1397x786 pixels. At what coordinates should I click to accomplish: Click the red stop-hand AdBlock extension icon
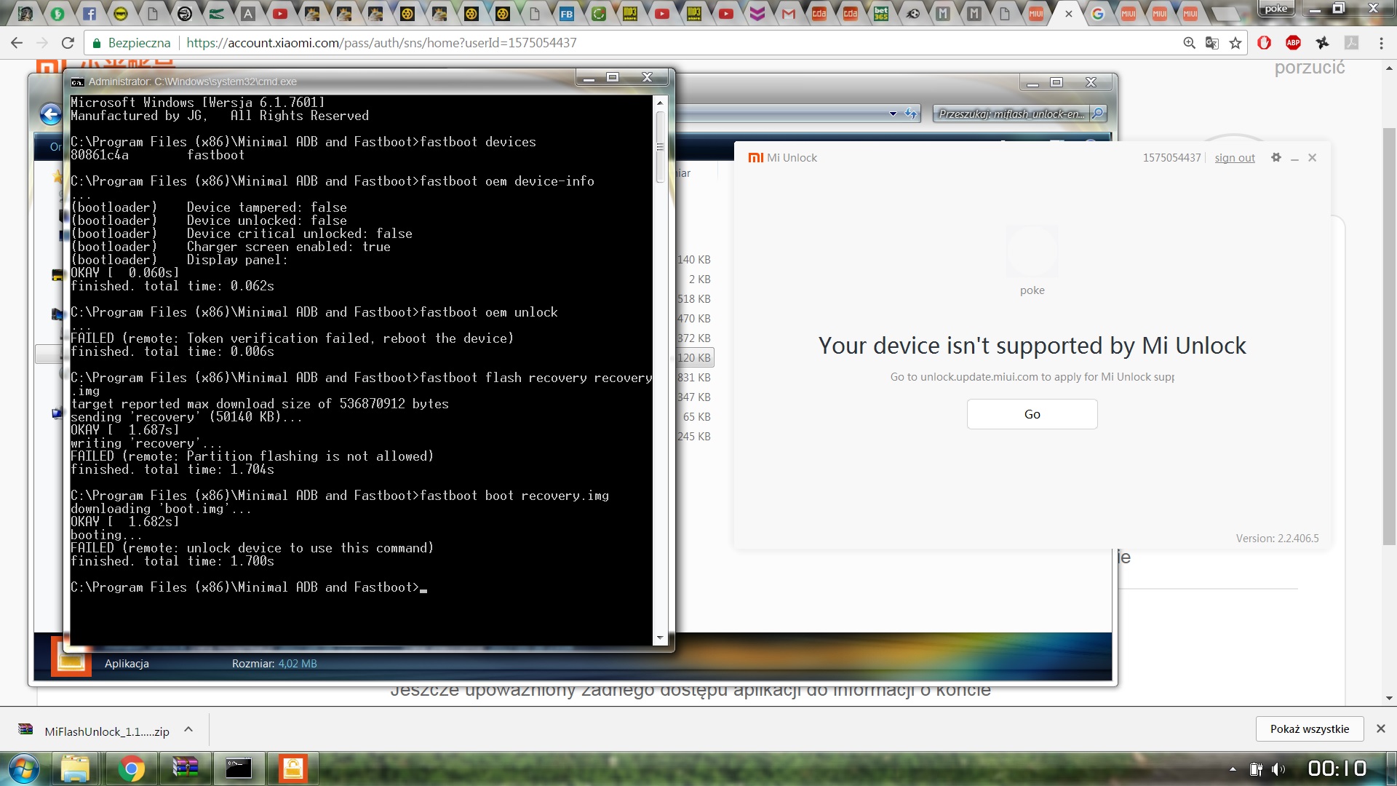point(1264,43)
